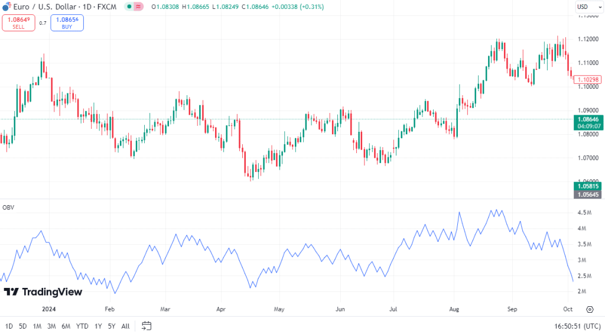Open chart settings gear icon
This screenshot has height=334, width=605.
click(x=590, y=309)
